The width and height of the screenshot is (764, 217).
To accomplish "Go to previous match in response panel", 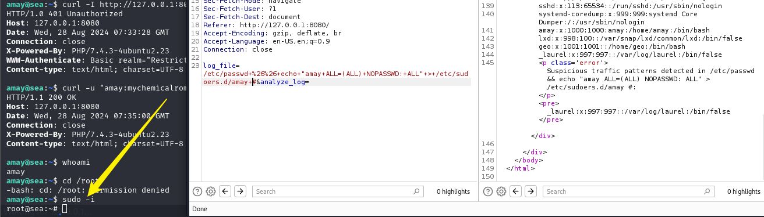I will [x=516, y=191].
